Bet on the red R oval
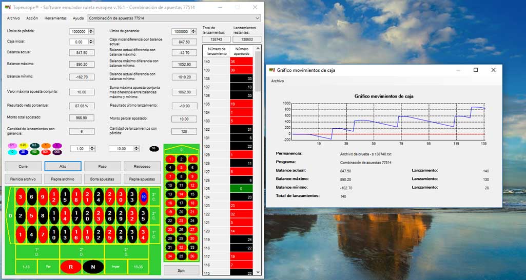Screen dimensions: 526x280 click(71, 267)
